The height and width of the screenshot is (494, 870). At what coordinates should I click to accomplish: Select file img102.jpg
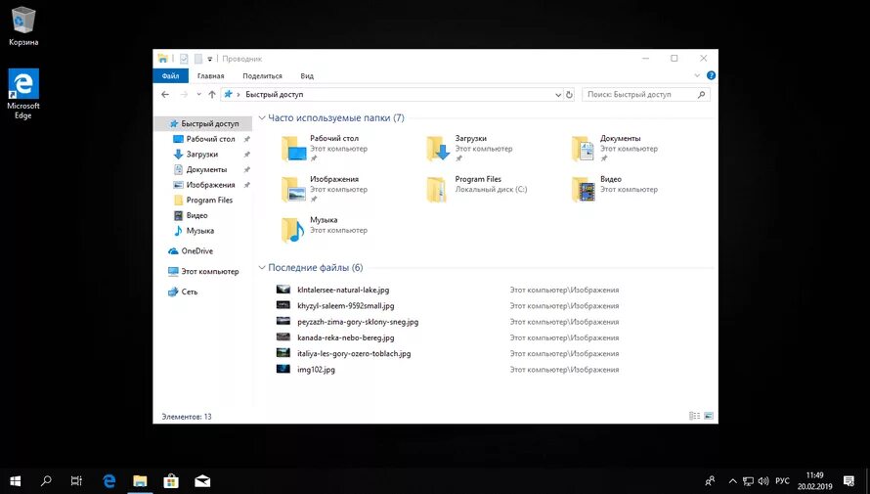317,370
